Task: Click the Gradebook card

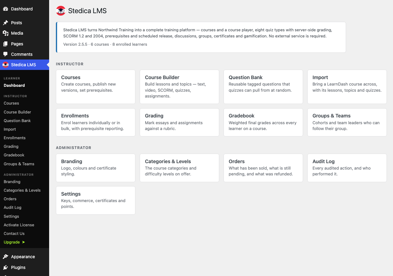Action: pos(263,122)
